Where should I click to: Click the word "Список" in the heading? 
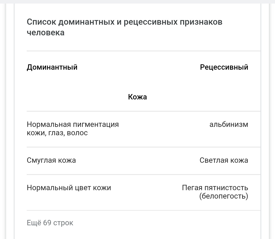pyautogui.click(x=42, y=22)
